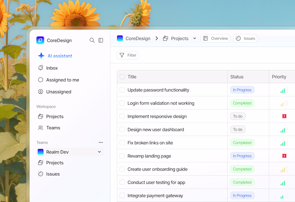Click the AI assistant sparkle icon
295x202 pixels.
tap(41, 56)
